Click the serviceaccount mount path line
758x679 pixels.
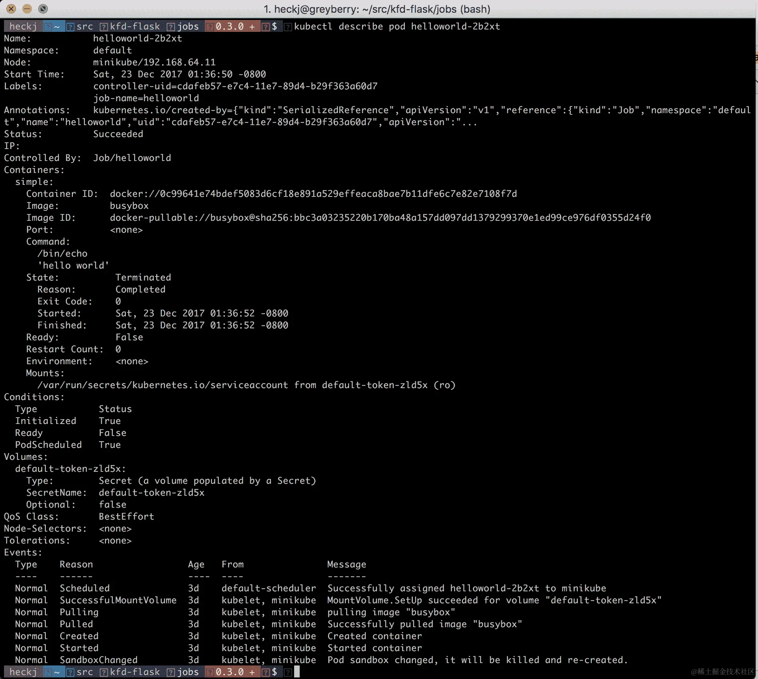(x=246, y=385)
